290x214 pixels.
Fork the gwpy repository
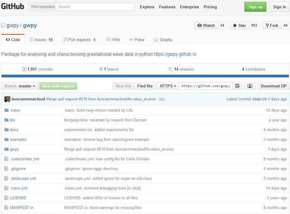tap(271, 25)
